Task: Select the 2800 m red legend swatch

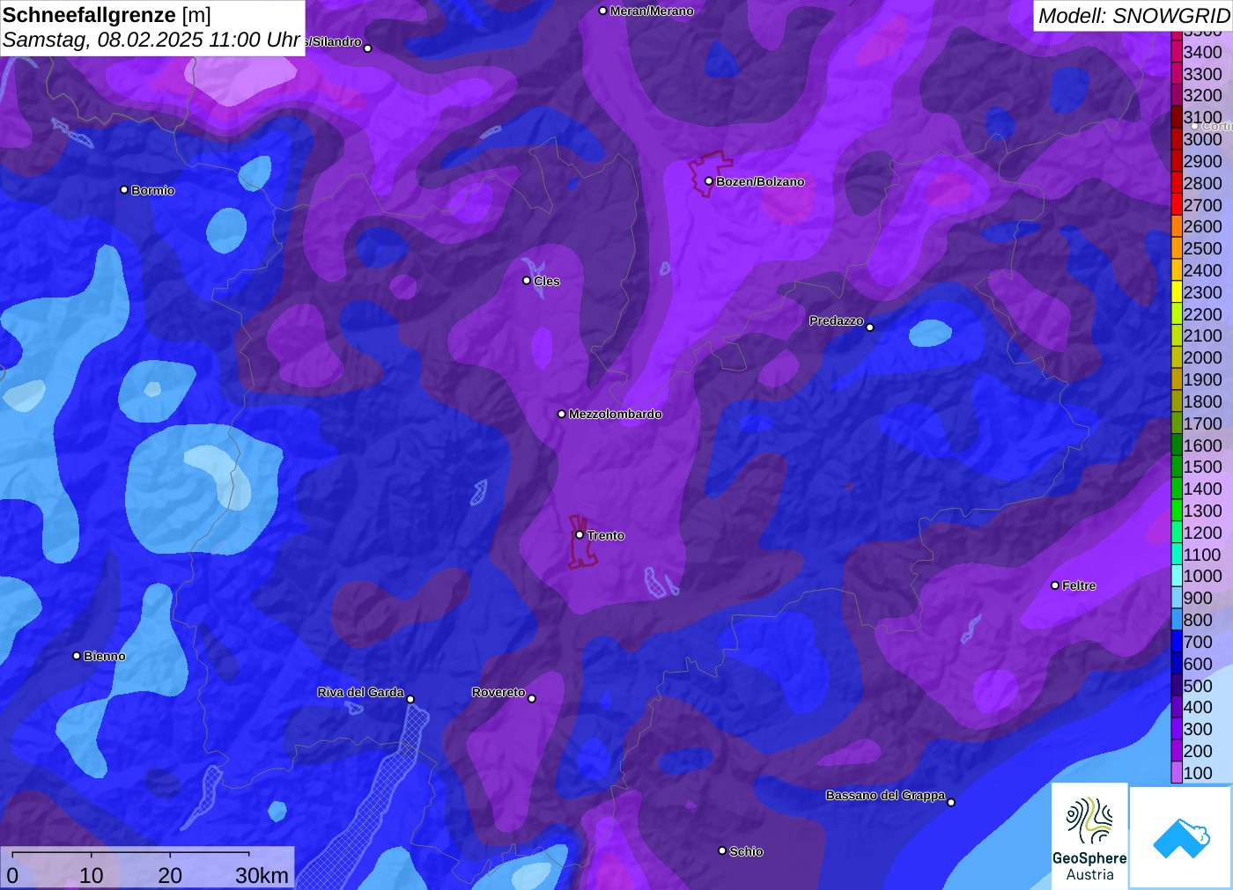Action: click(1177, 183)
